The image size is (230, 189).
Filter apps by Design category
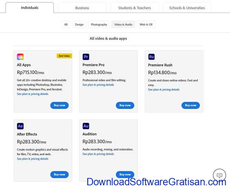tap(79, 25)
